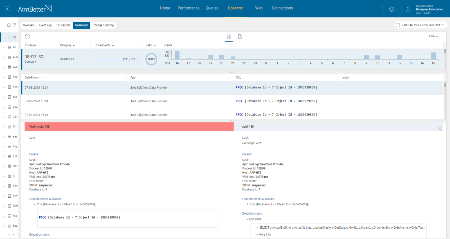Select the Afi server icon
The image size is (450, 239).
click(x=10, y=48)
